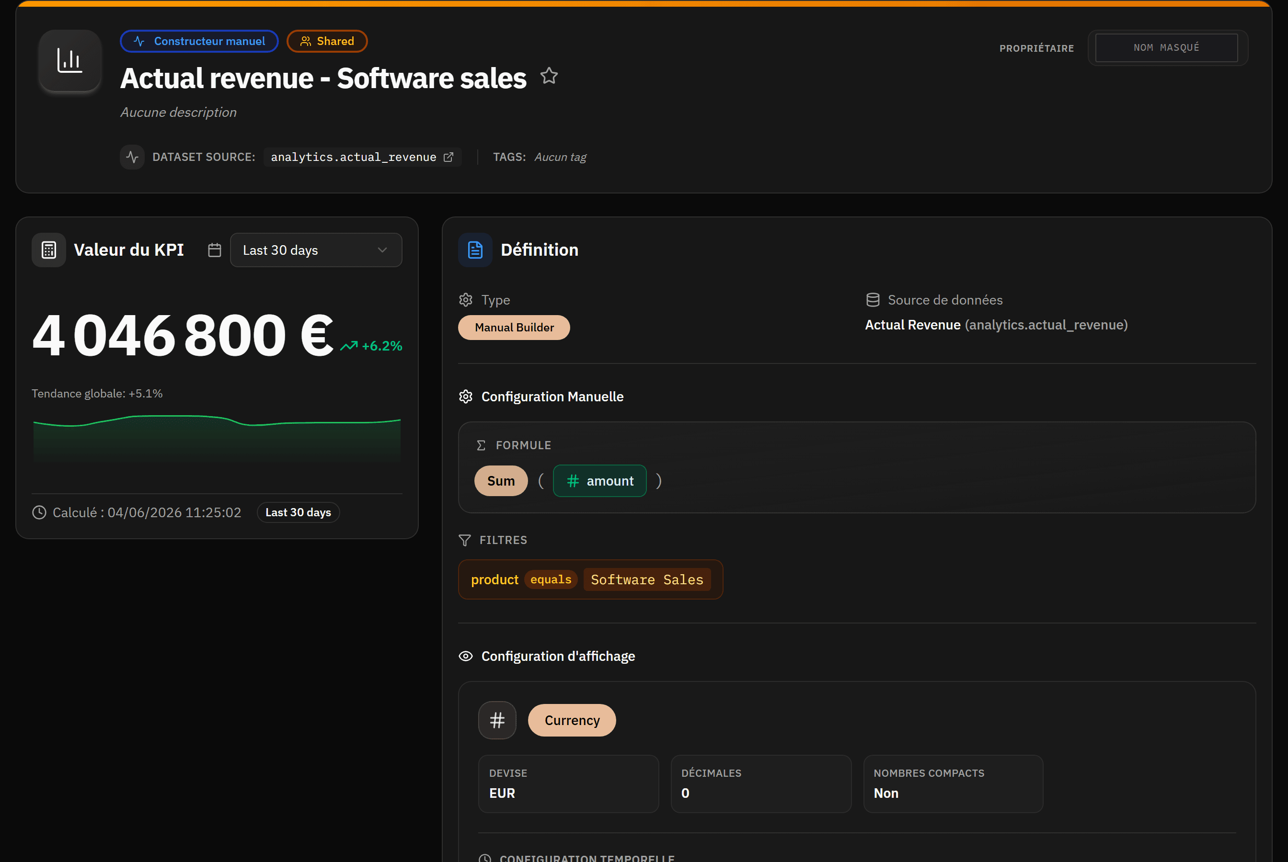1288x862 pixels.
Task: Click the DÉCIMALES 0 card
Action: point(761,784)
